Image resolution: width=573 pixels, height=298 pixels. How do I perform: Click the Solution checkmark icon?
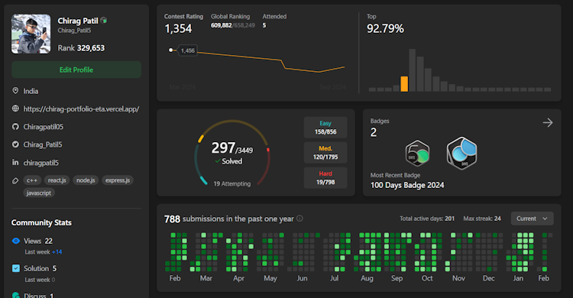(16, 268)
